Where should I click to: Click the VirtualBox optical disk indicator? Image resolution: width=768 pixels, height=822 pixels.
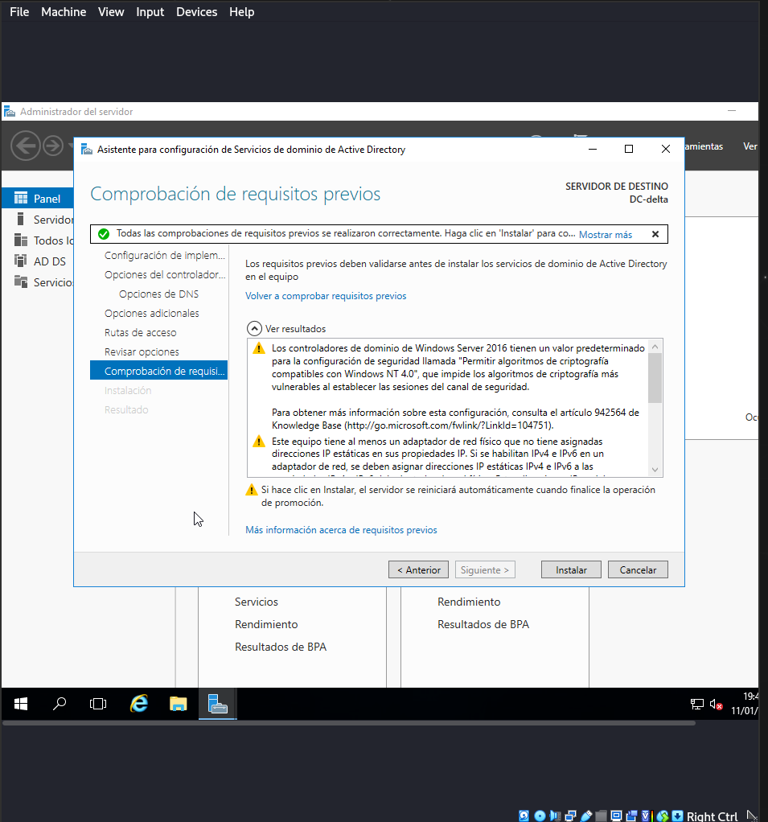coord(540,816)
